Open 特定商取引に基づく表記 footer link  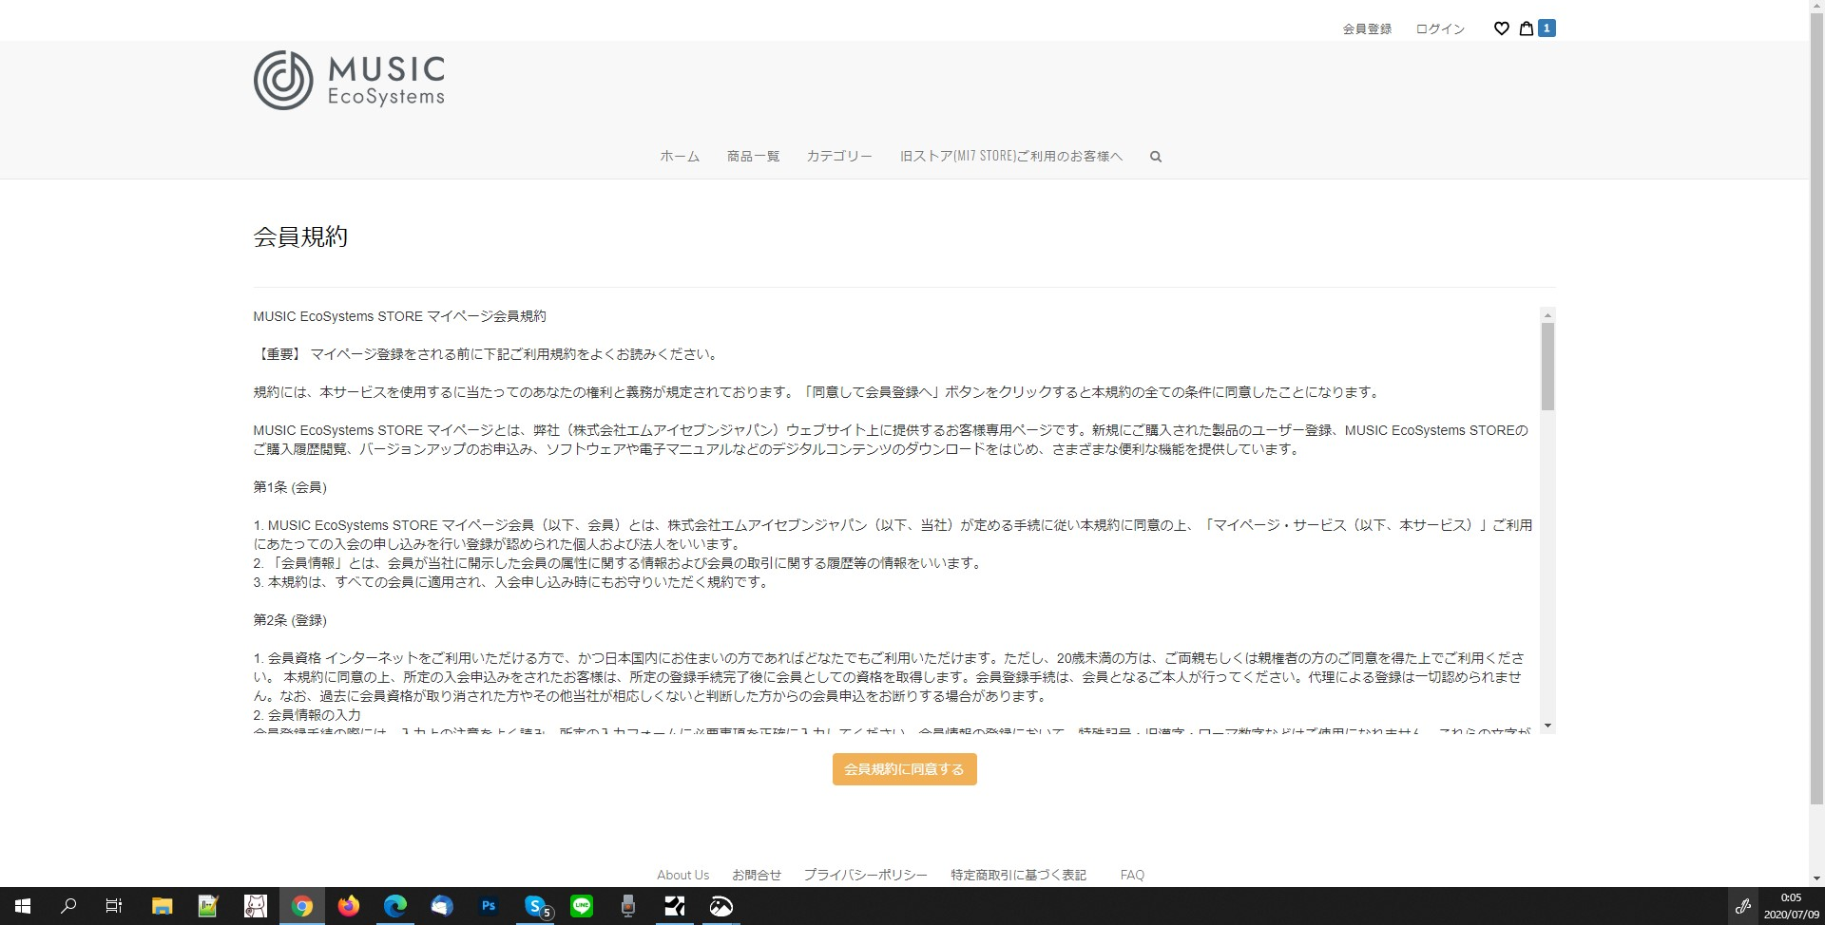coord(1019,875)
